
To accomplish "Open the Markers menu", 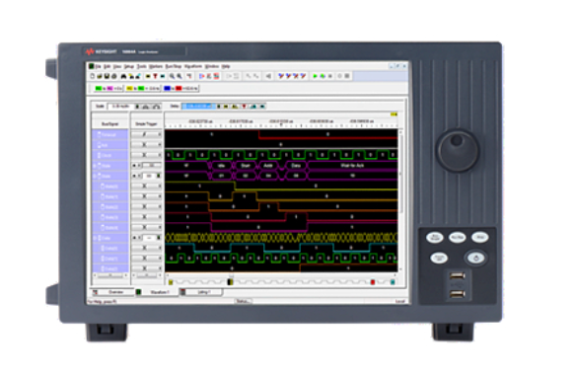I will [x=156, y=66].
